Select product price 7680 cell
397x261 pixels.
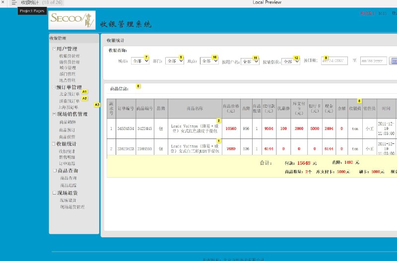(x=231, y=148)
